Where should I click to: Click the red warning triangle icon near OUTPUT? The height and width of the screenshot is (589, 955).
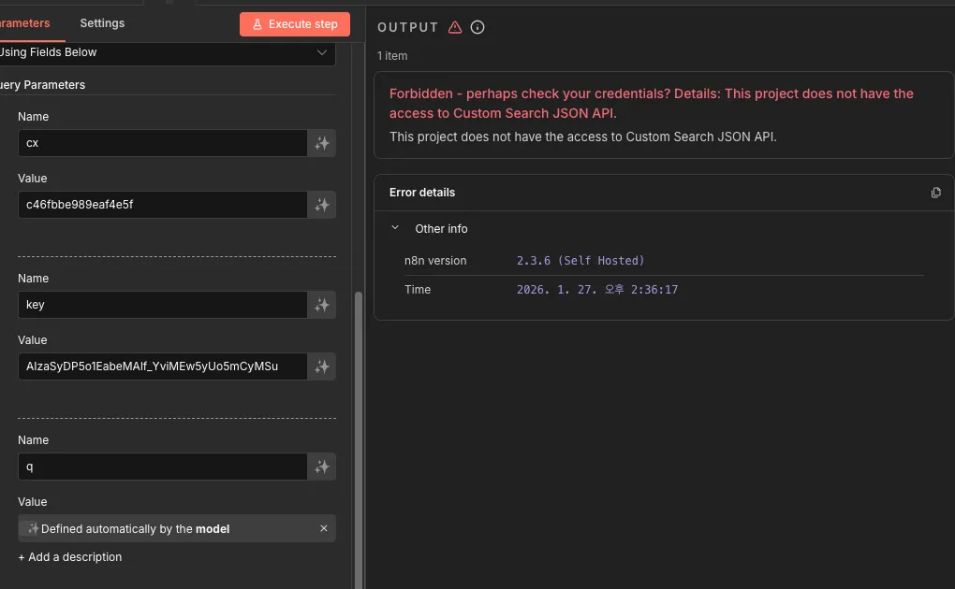[x=455, y=27]
